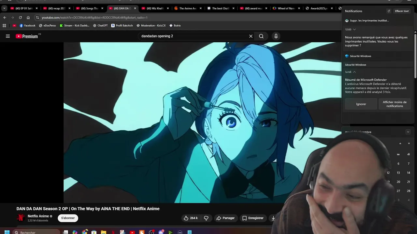Screen dimensions: 417x234
Task: Click the printer notification header icon
Action: (347, 20)
